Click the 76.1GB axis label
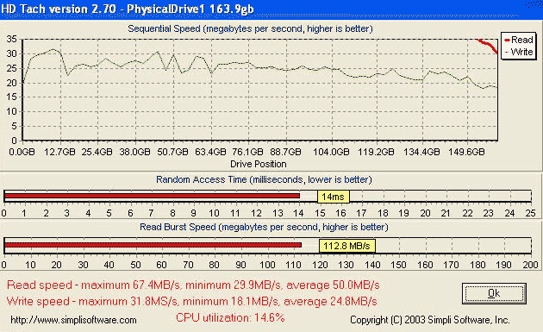 (x=247, y=152)
